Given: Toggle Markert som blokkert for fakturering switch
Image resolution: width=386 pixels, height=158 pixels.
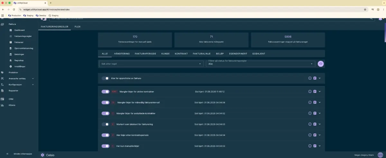Looking at the screenshot, I should coord(106,124).
